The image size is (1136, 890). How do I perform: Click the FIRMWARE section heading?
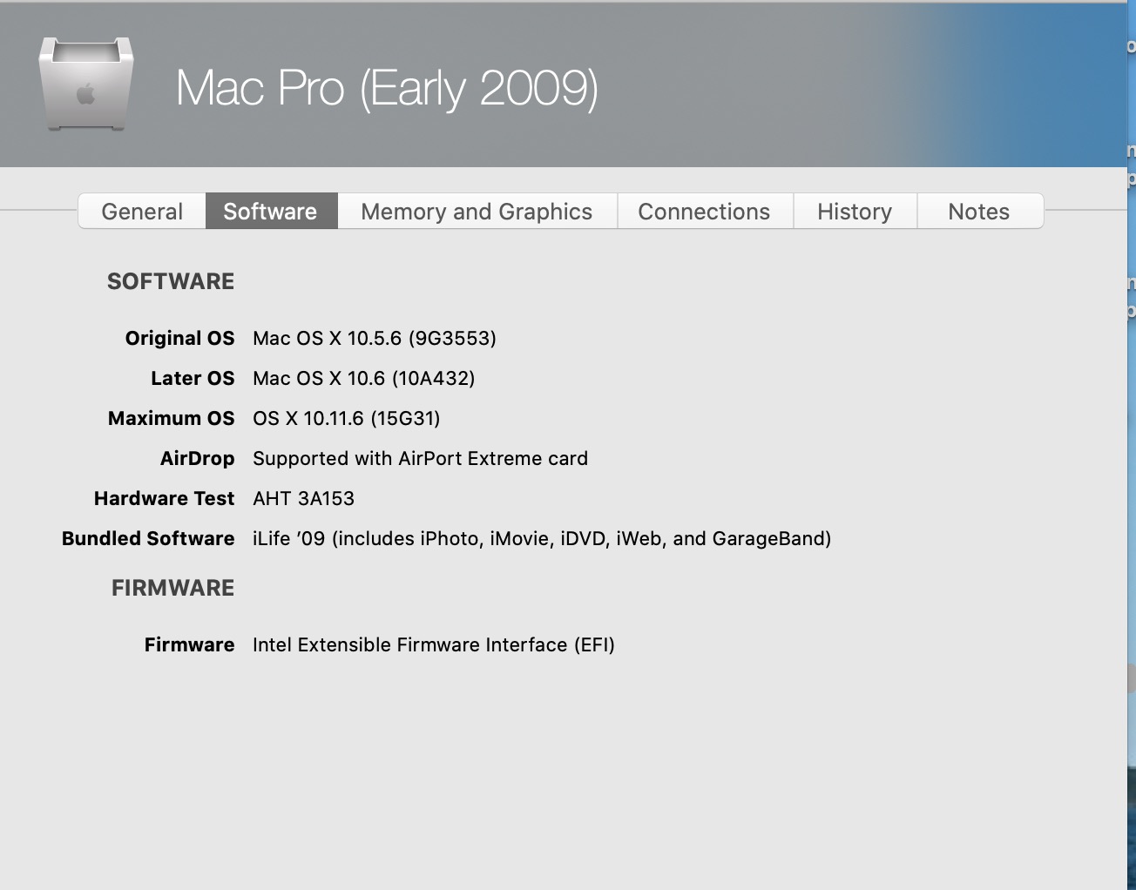[172, 588]
